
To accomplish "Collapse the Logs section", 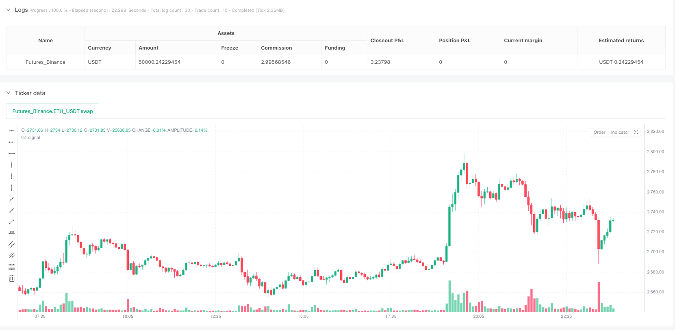I will pyautogui.click(x=8, y=10).
